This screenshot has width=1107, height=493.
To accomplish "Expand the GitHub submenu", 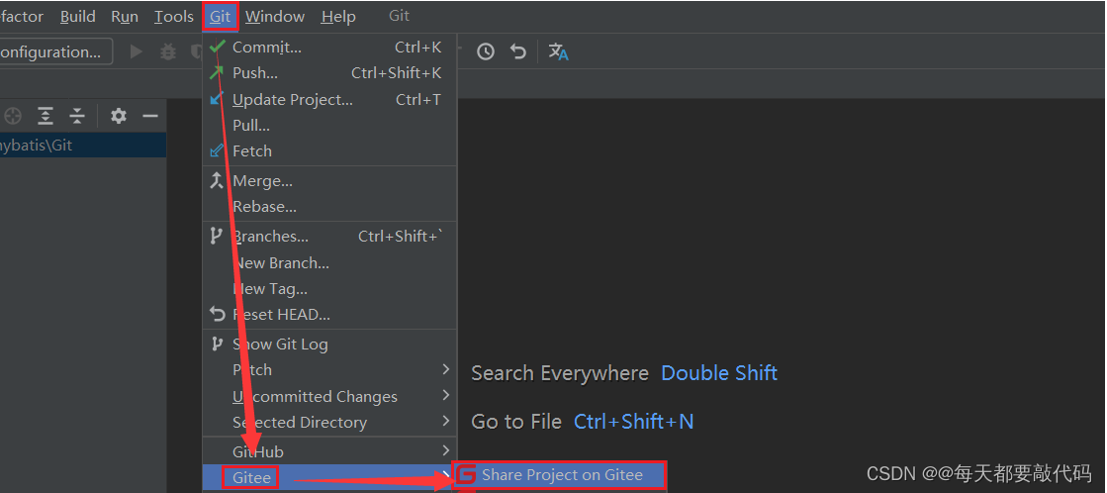I will [x=329, y=450].
